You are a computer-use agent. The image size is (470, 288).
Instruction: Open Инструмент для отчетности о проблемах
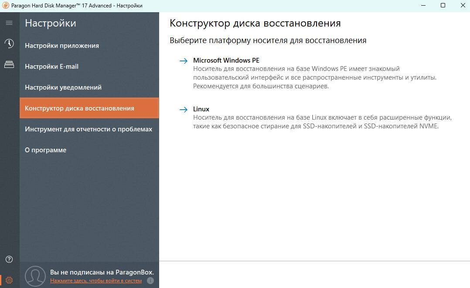coord(89,129)
